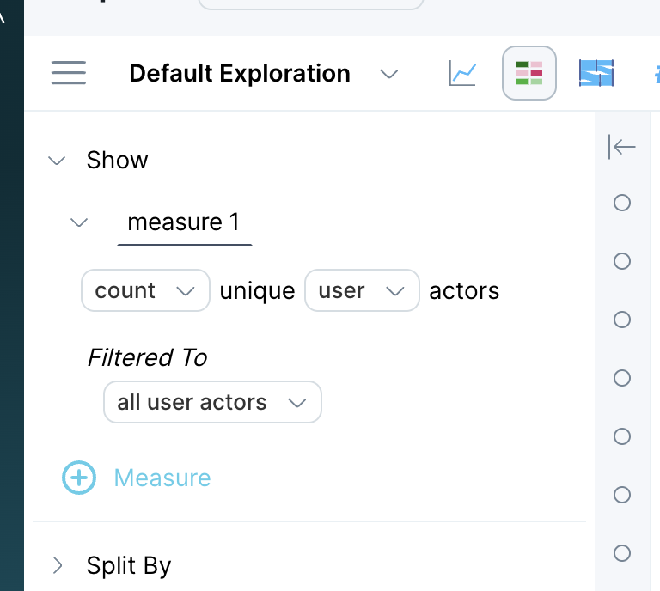Select the last radio circle near Split By
This screenshot has width=660, height=591.
pos(621,553)
